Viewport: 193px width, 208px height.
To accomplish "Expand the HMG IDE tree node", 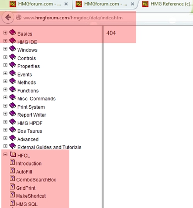I will 5,41.
